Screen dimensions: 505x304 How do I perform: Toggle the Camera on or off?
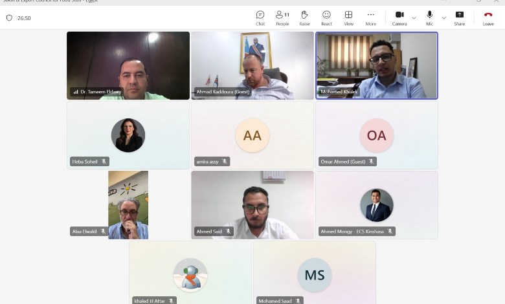click(x=399, y=18)
